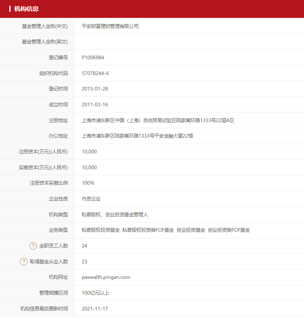Click the 登记编号 label

click(58, 58)
